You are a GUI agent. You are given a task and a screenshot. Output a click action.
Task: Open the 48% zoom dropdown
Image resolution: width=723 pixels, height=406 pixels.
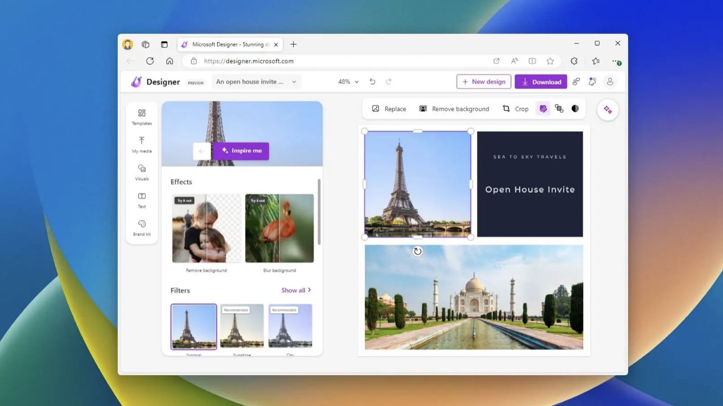[x=349, y=82]
